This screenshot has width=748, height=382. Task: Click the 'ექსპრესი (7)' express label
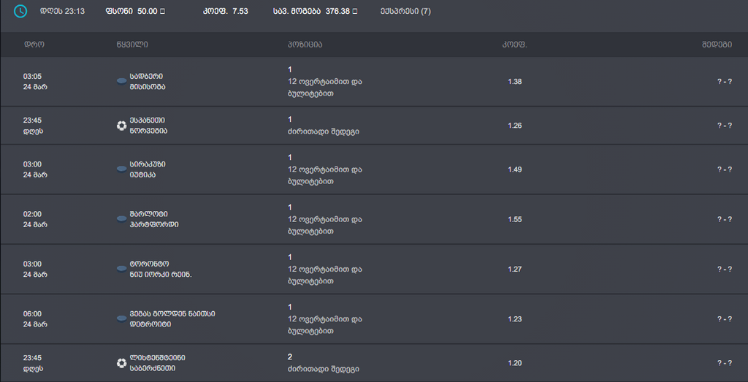(405, 11)
